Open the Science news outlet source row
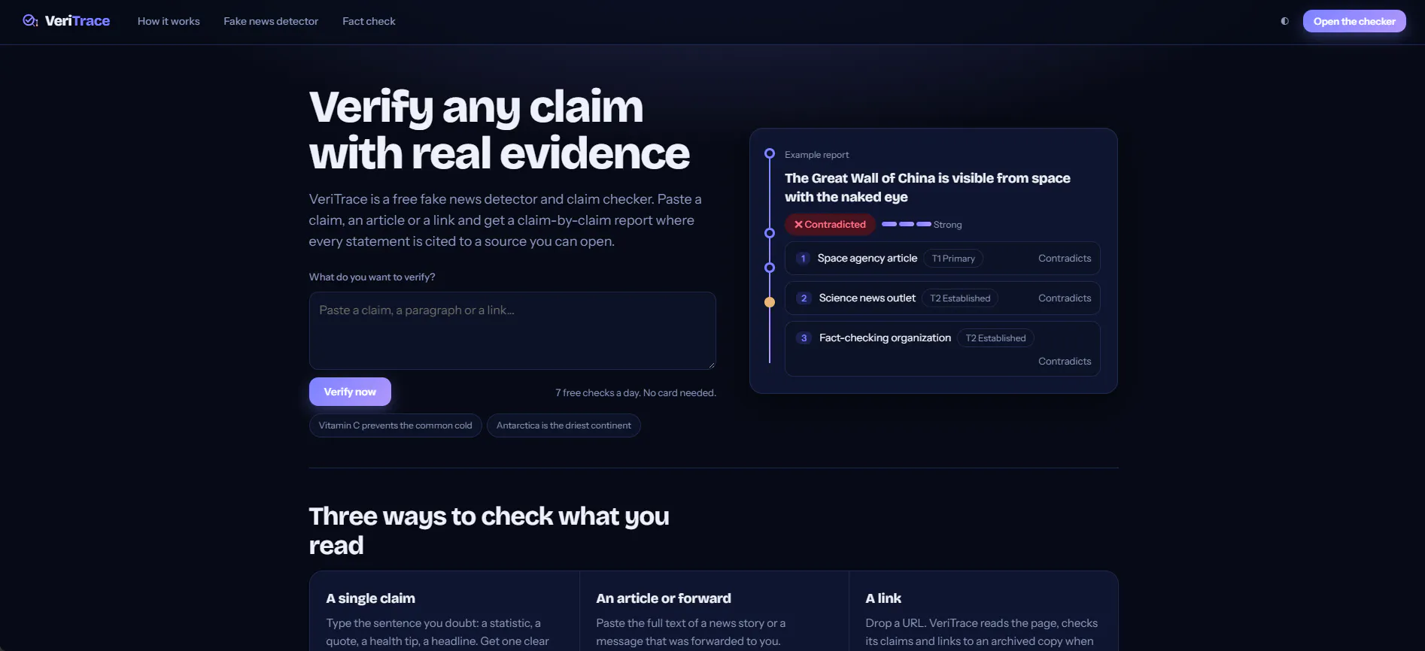 click(943, 298)
